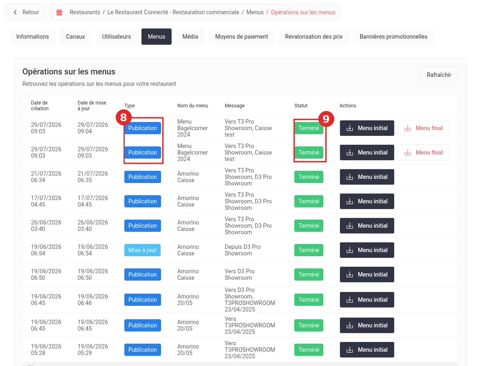Image resolution: width=481 pixels, height=366 pixels.
Task: Click the Nom du menu column header
Action: 193,106
